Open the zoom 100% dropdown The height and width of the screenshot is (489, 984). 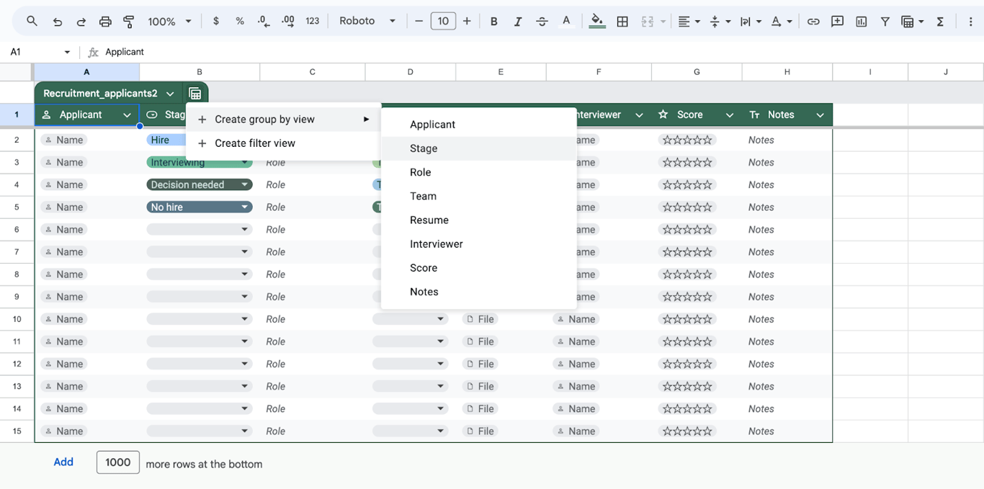(x=170, y=22)
